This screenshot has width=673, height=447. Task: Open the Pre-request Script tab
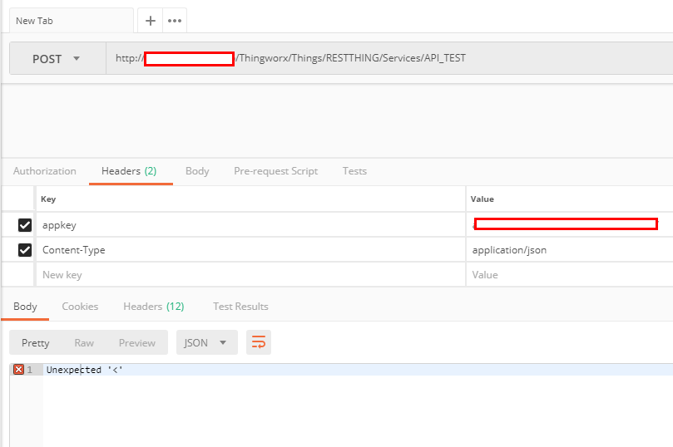pos(276,171)
